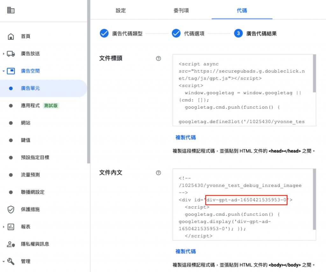Click the 保護措施 shield icon
The width and height of the screenshot is (326, 272).
tap(11, 209)
